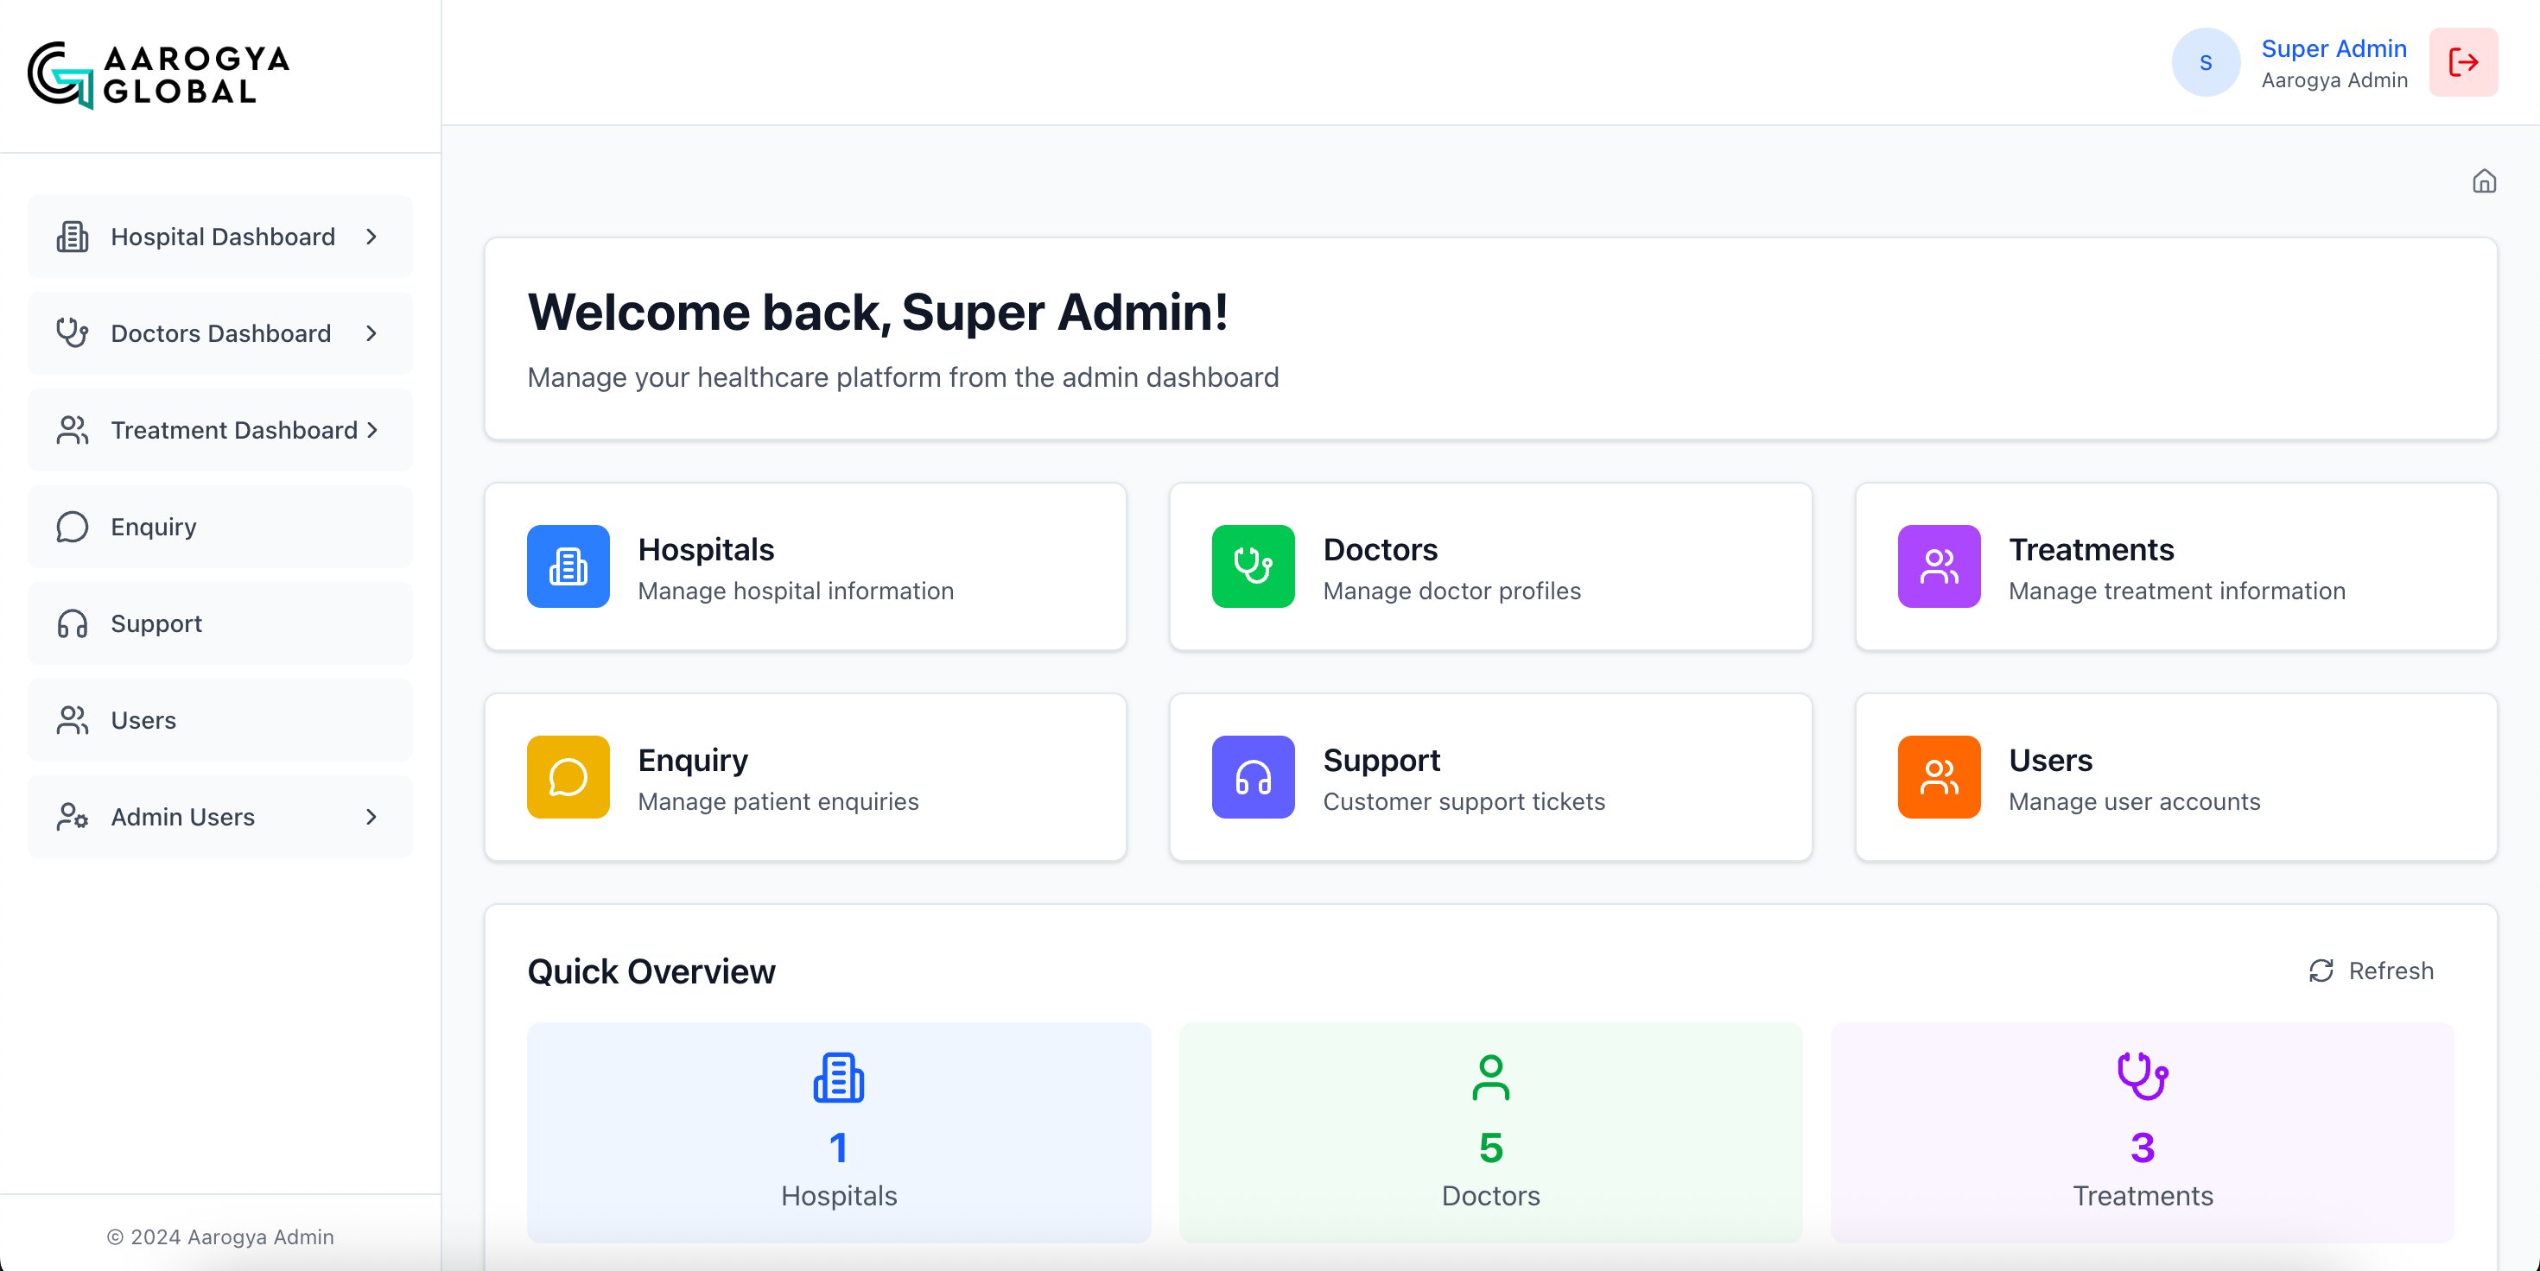
Task: Click the Super Admin avatar circle
Action: pyautogui.click(x=2206, y=62)
